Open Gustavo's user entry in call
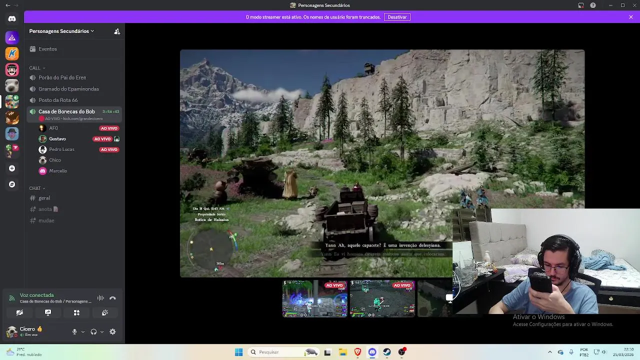The height and width of the screenshot is (360, 640). (78, 138)
